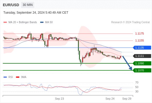This screenshot has height=103, width=152.
Task: Click the red 9MA legend swatch
Action: click(18, 77)
